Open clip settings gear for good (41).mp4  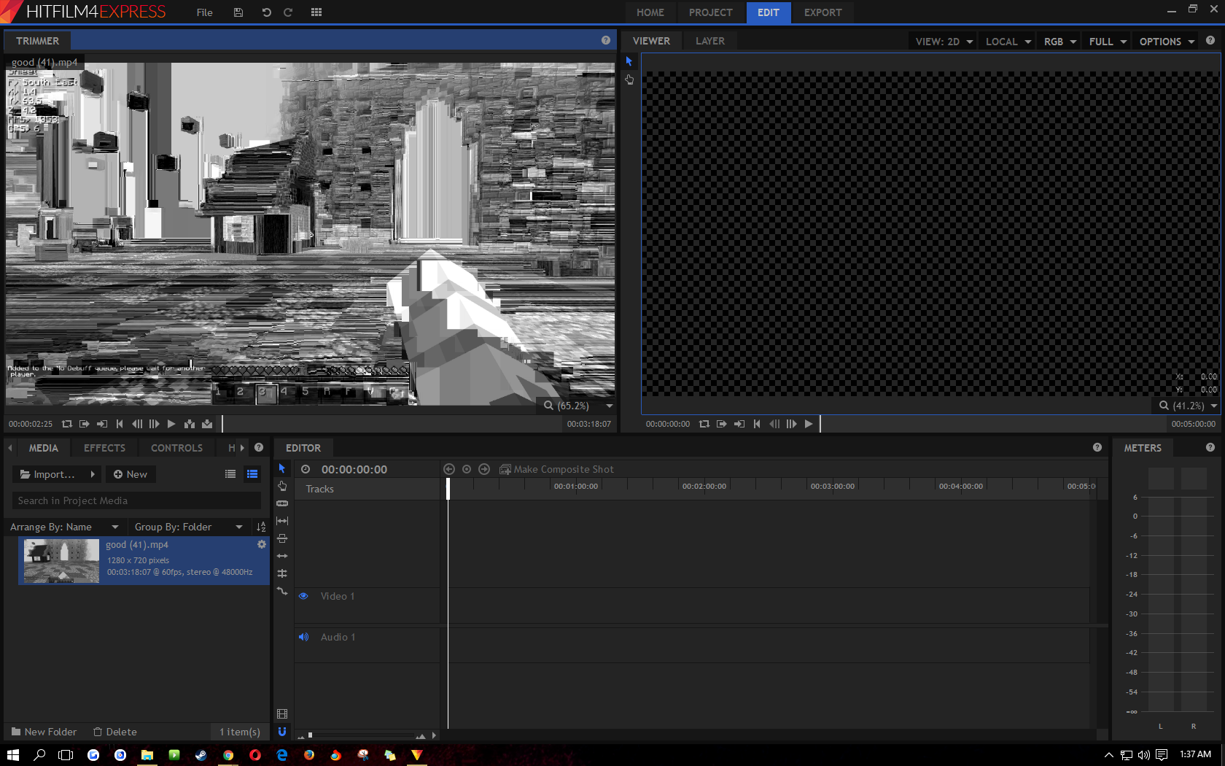pos(262,544)
